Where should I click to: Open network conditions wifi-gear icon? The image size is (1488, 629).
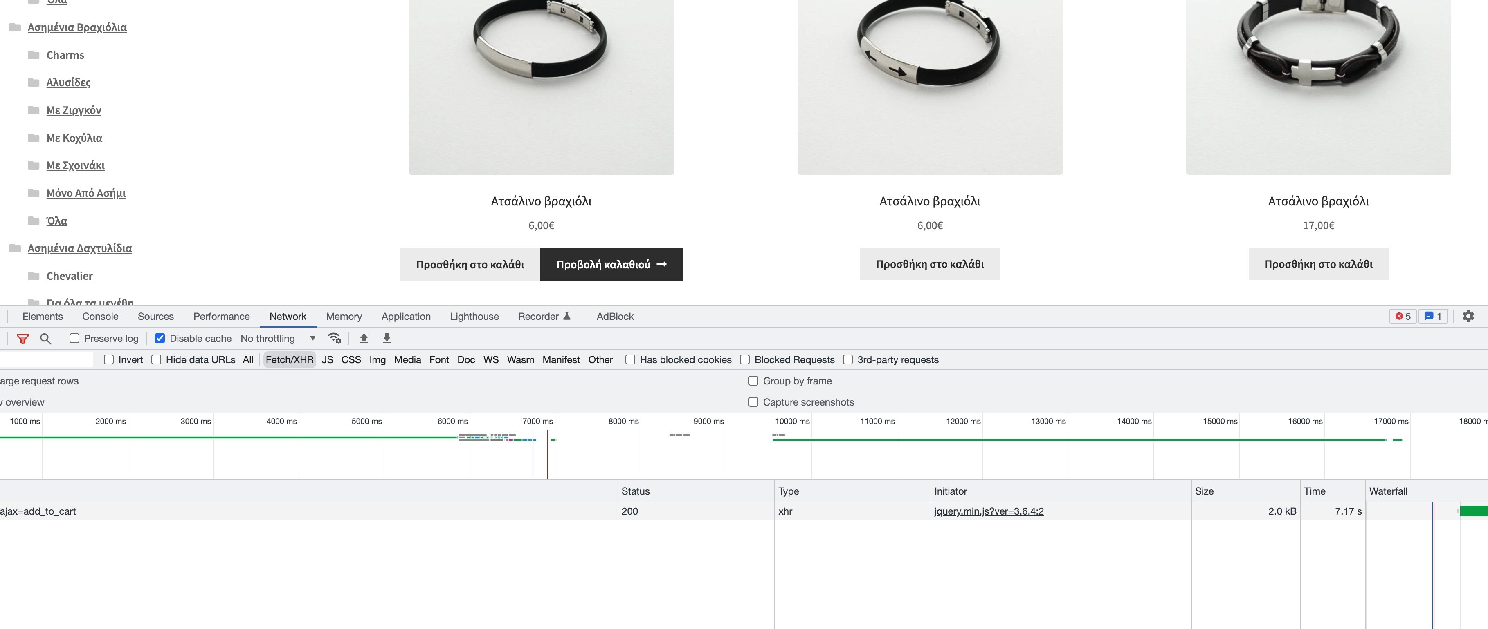tap(335, 338)
